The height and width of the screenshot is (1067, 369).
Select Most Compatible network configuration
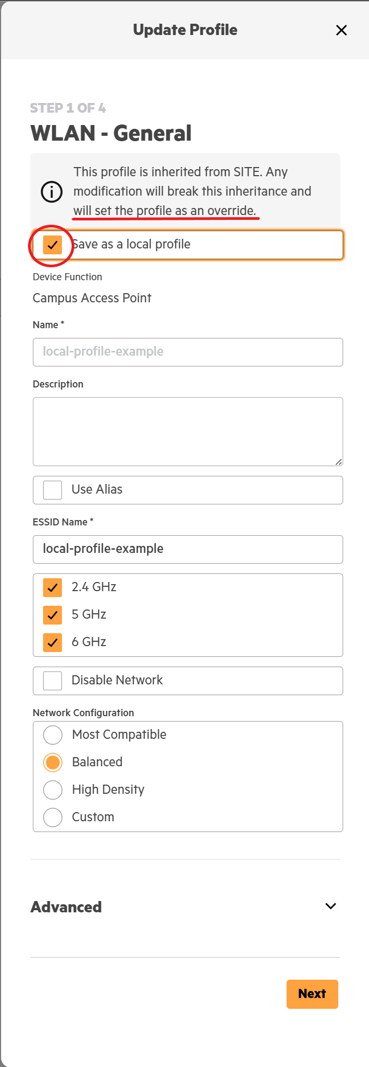[x=53, y=735]
